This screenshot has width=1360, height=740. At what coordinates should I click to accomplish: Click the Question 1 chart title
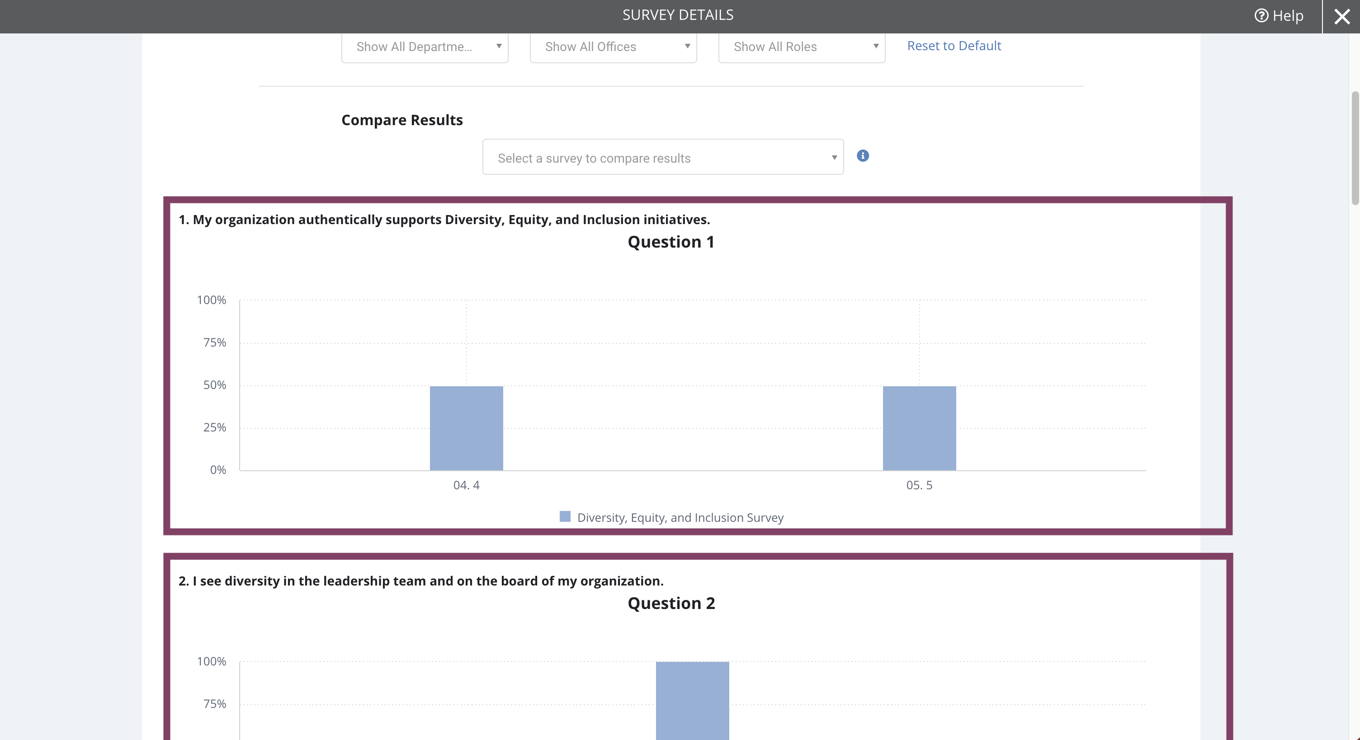pyautogui.click(x=671, y=242)
